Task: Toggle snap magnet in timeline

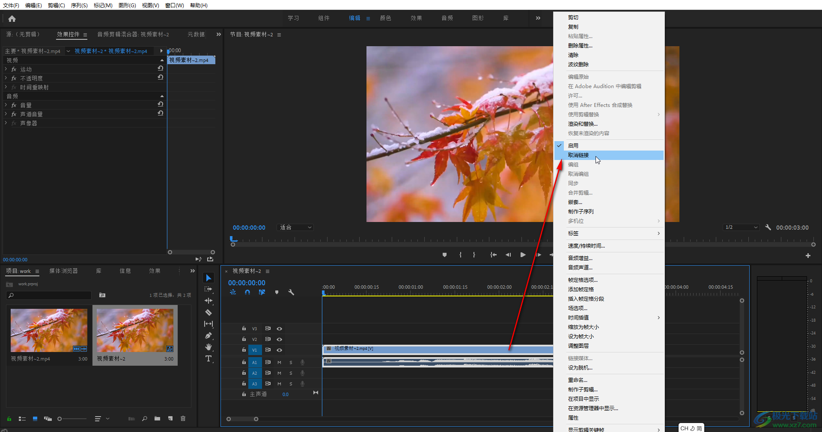Action: (x=247, y=292)
